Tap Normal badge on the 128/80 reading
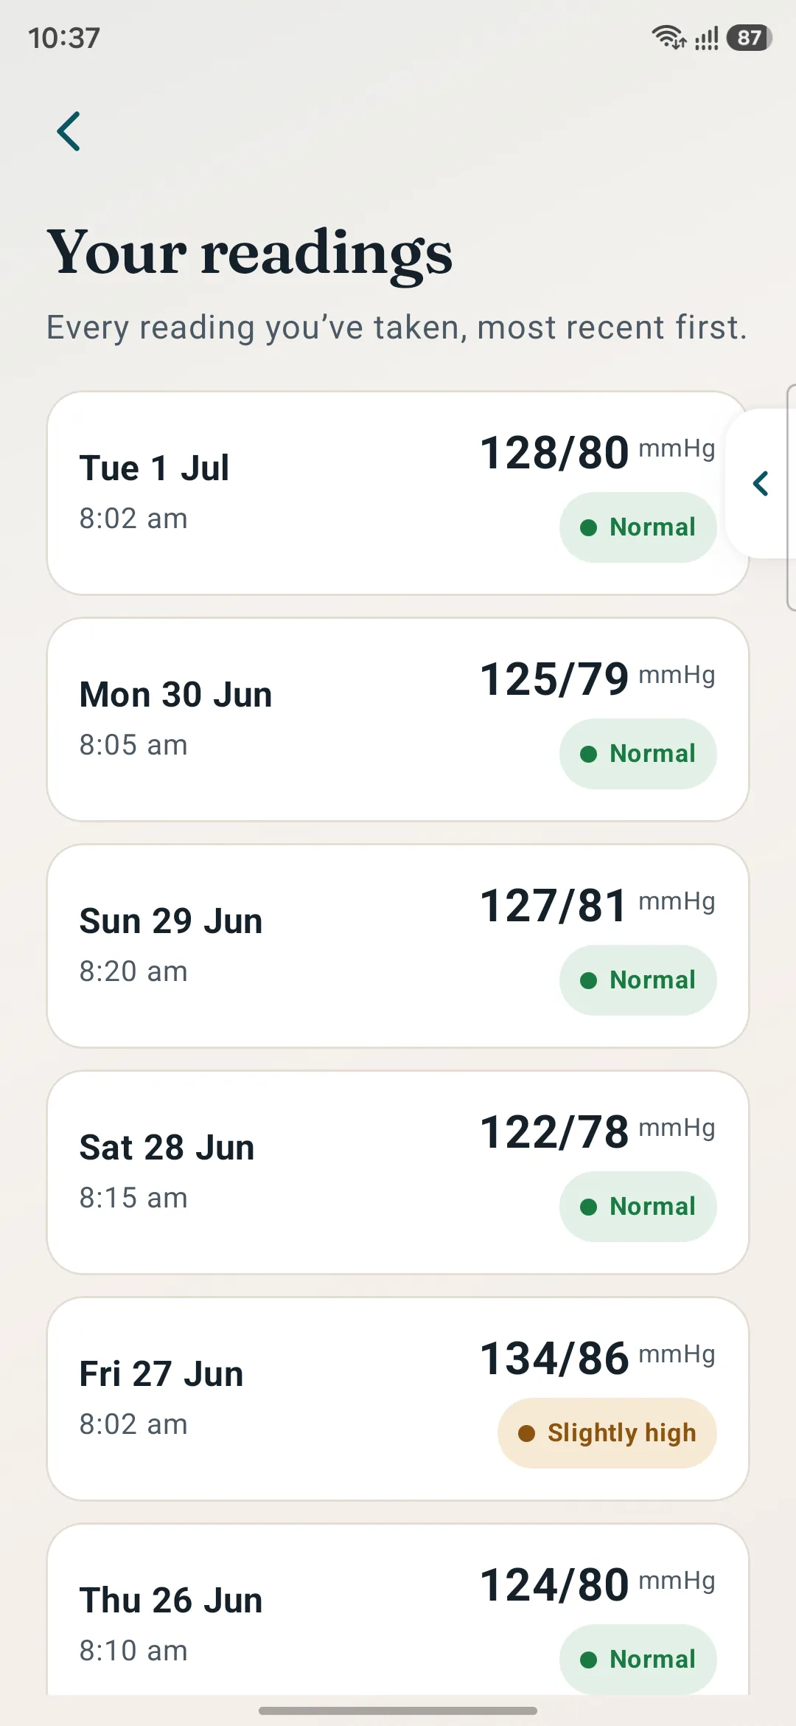 (638, 527)
